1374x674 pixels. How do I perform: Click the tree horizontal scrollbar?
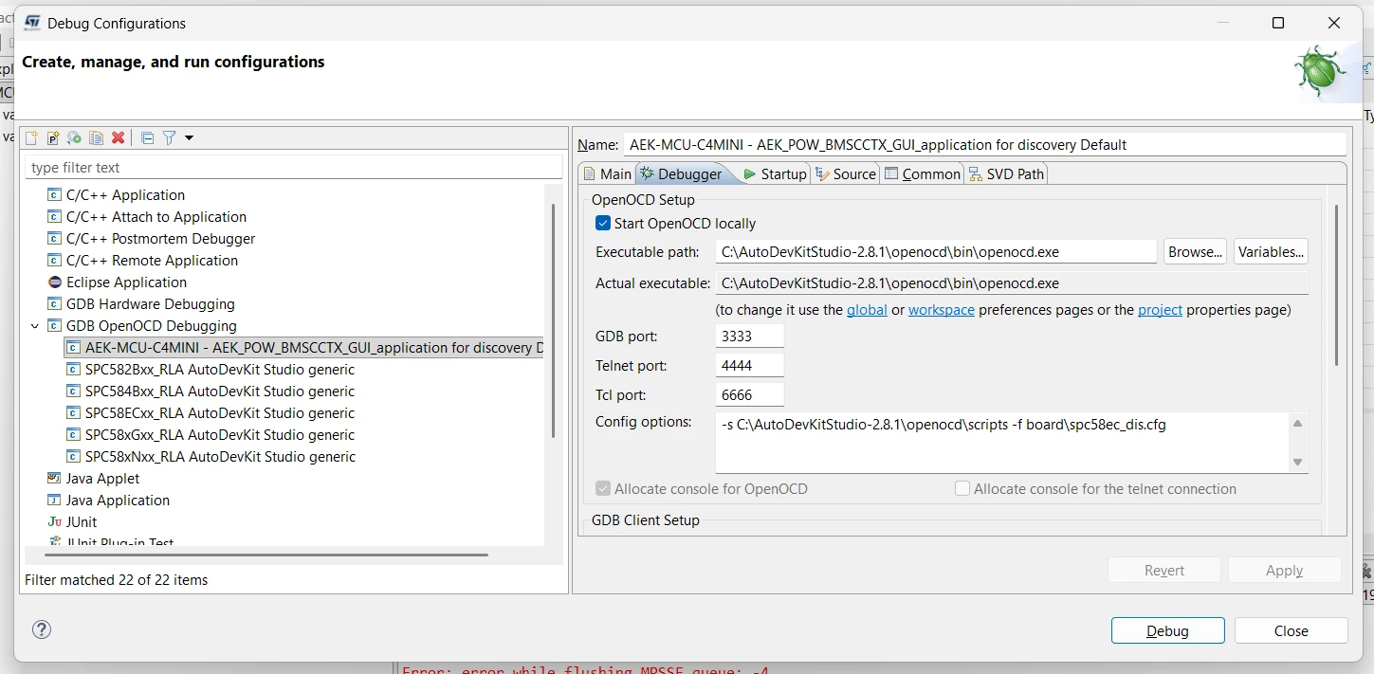click(265, 555)
